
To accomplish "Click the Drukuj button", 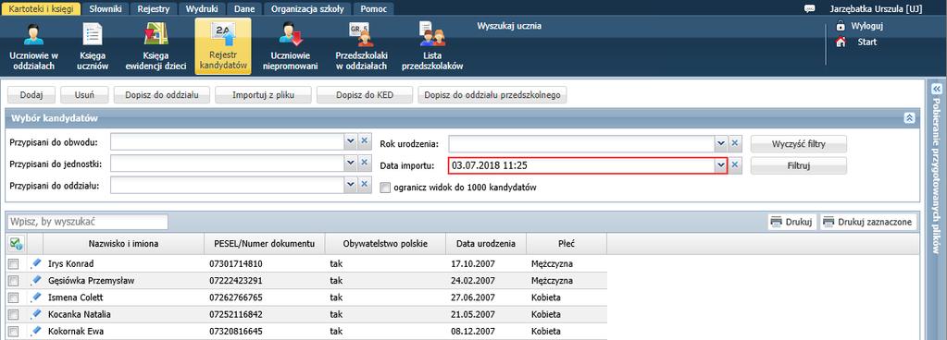I will tap(792, 222).
